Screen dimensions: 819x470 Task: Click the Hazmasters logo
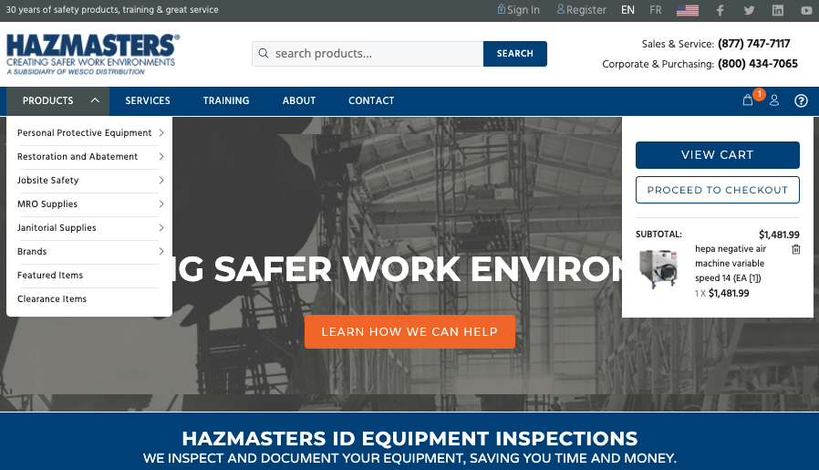(93, 54)
